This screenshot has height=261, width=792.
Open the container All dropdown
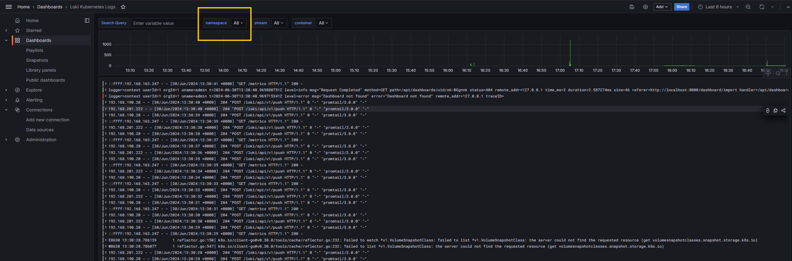(x=324, y=23)
